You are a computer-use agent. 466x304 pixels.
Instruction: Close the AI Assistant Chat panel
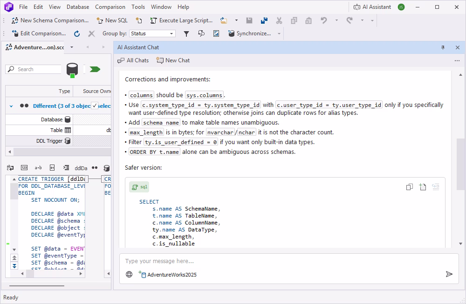tap(458, 47)
